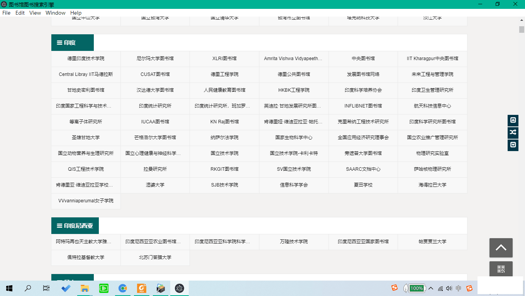This screenshot has height=296, width=525.
Task: Open the 德里印度技术学院 library link
Action: point(86,59)
